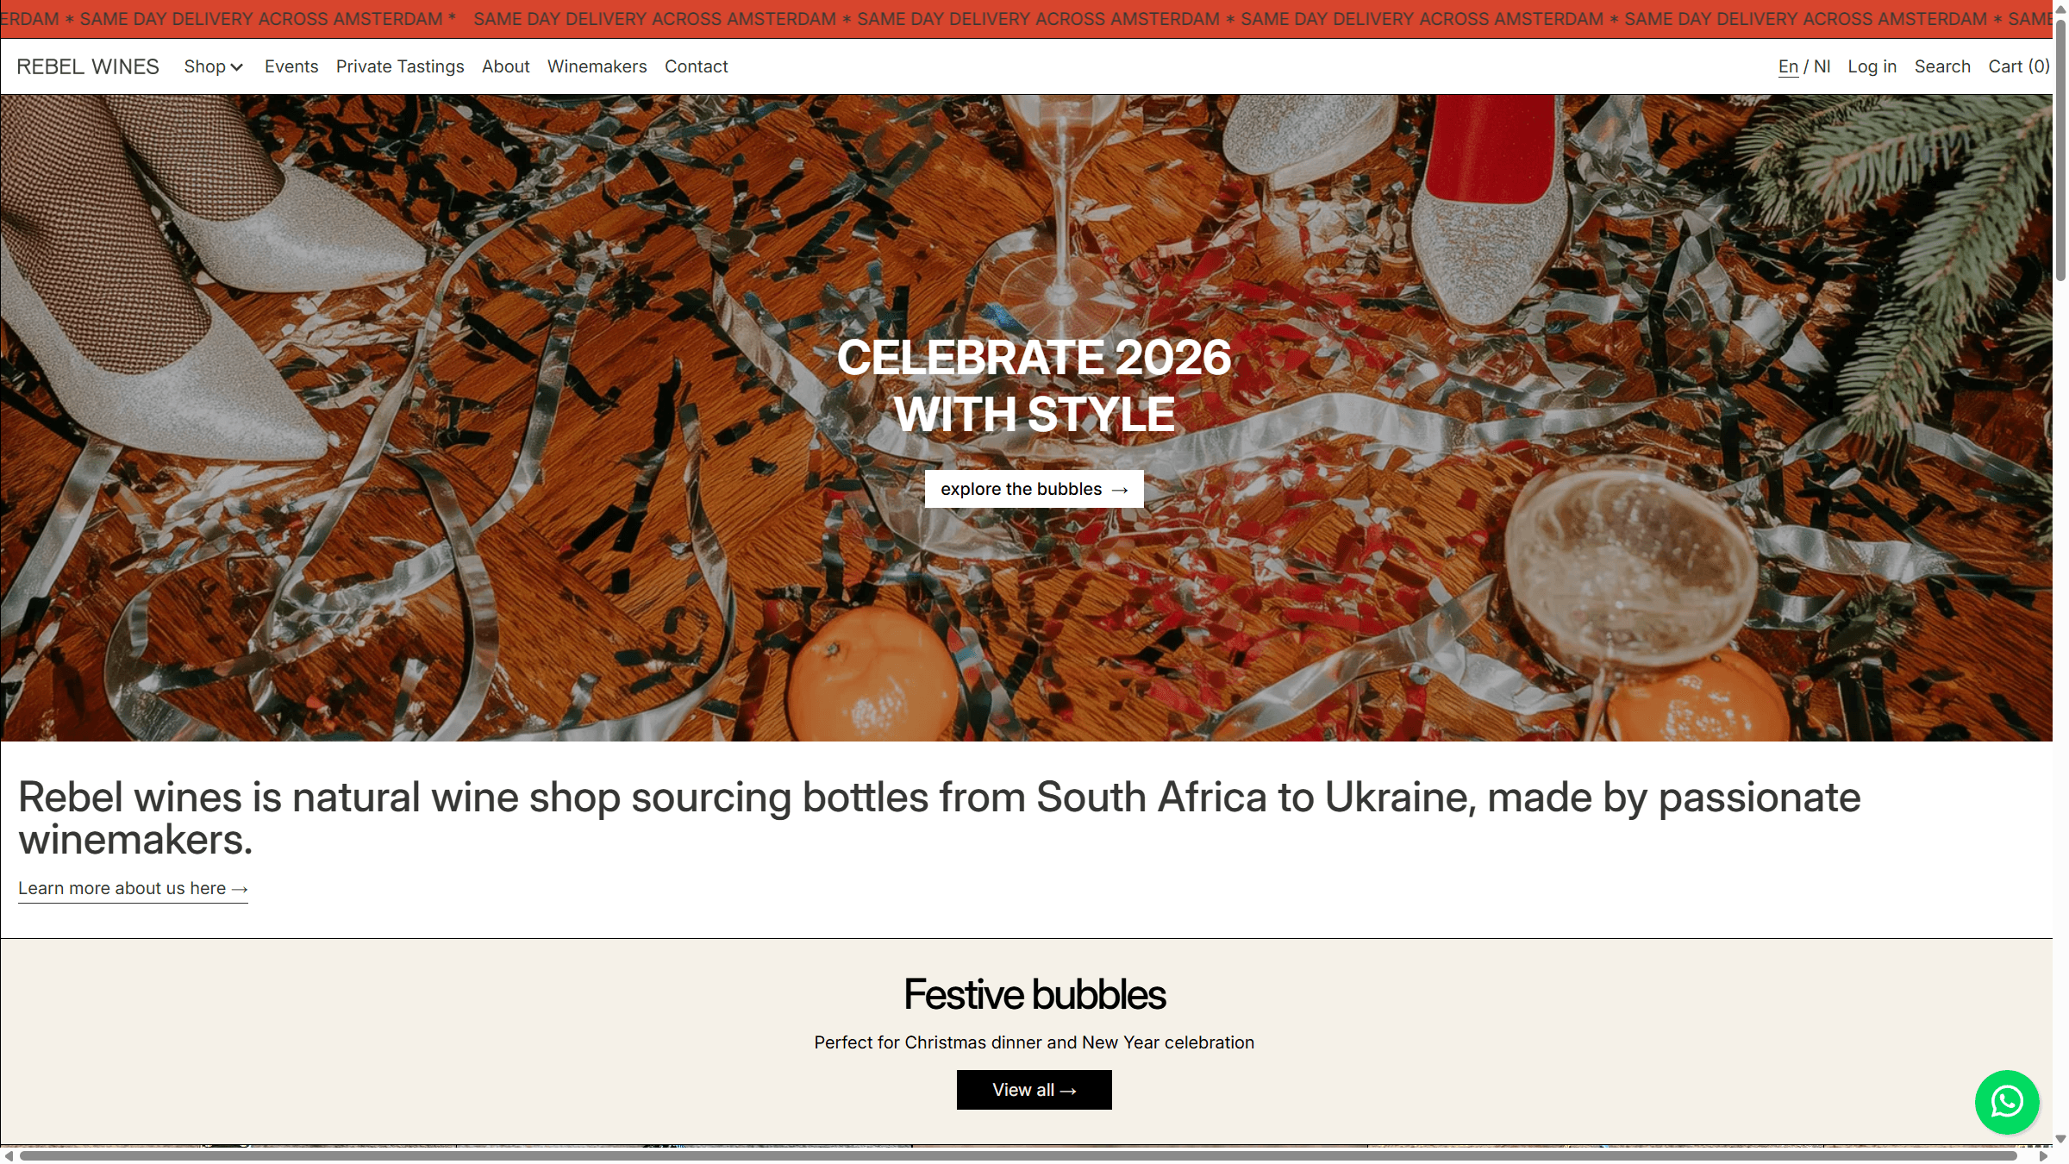This screenshot has height=1164, width=2069.
Task: Click the horizontal scrollbar right arrow
Action: pyautogui.click(x=2043, y=1155)
